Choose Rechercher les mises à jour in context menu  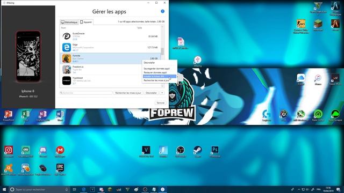click(x=160, y=80)
